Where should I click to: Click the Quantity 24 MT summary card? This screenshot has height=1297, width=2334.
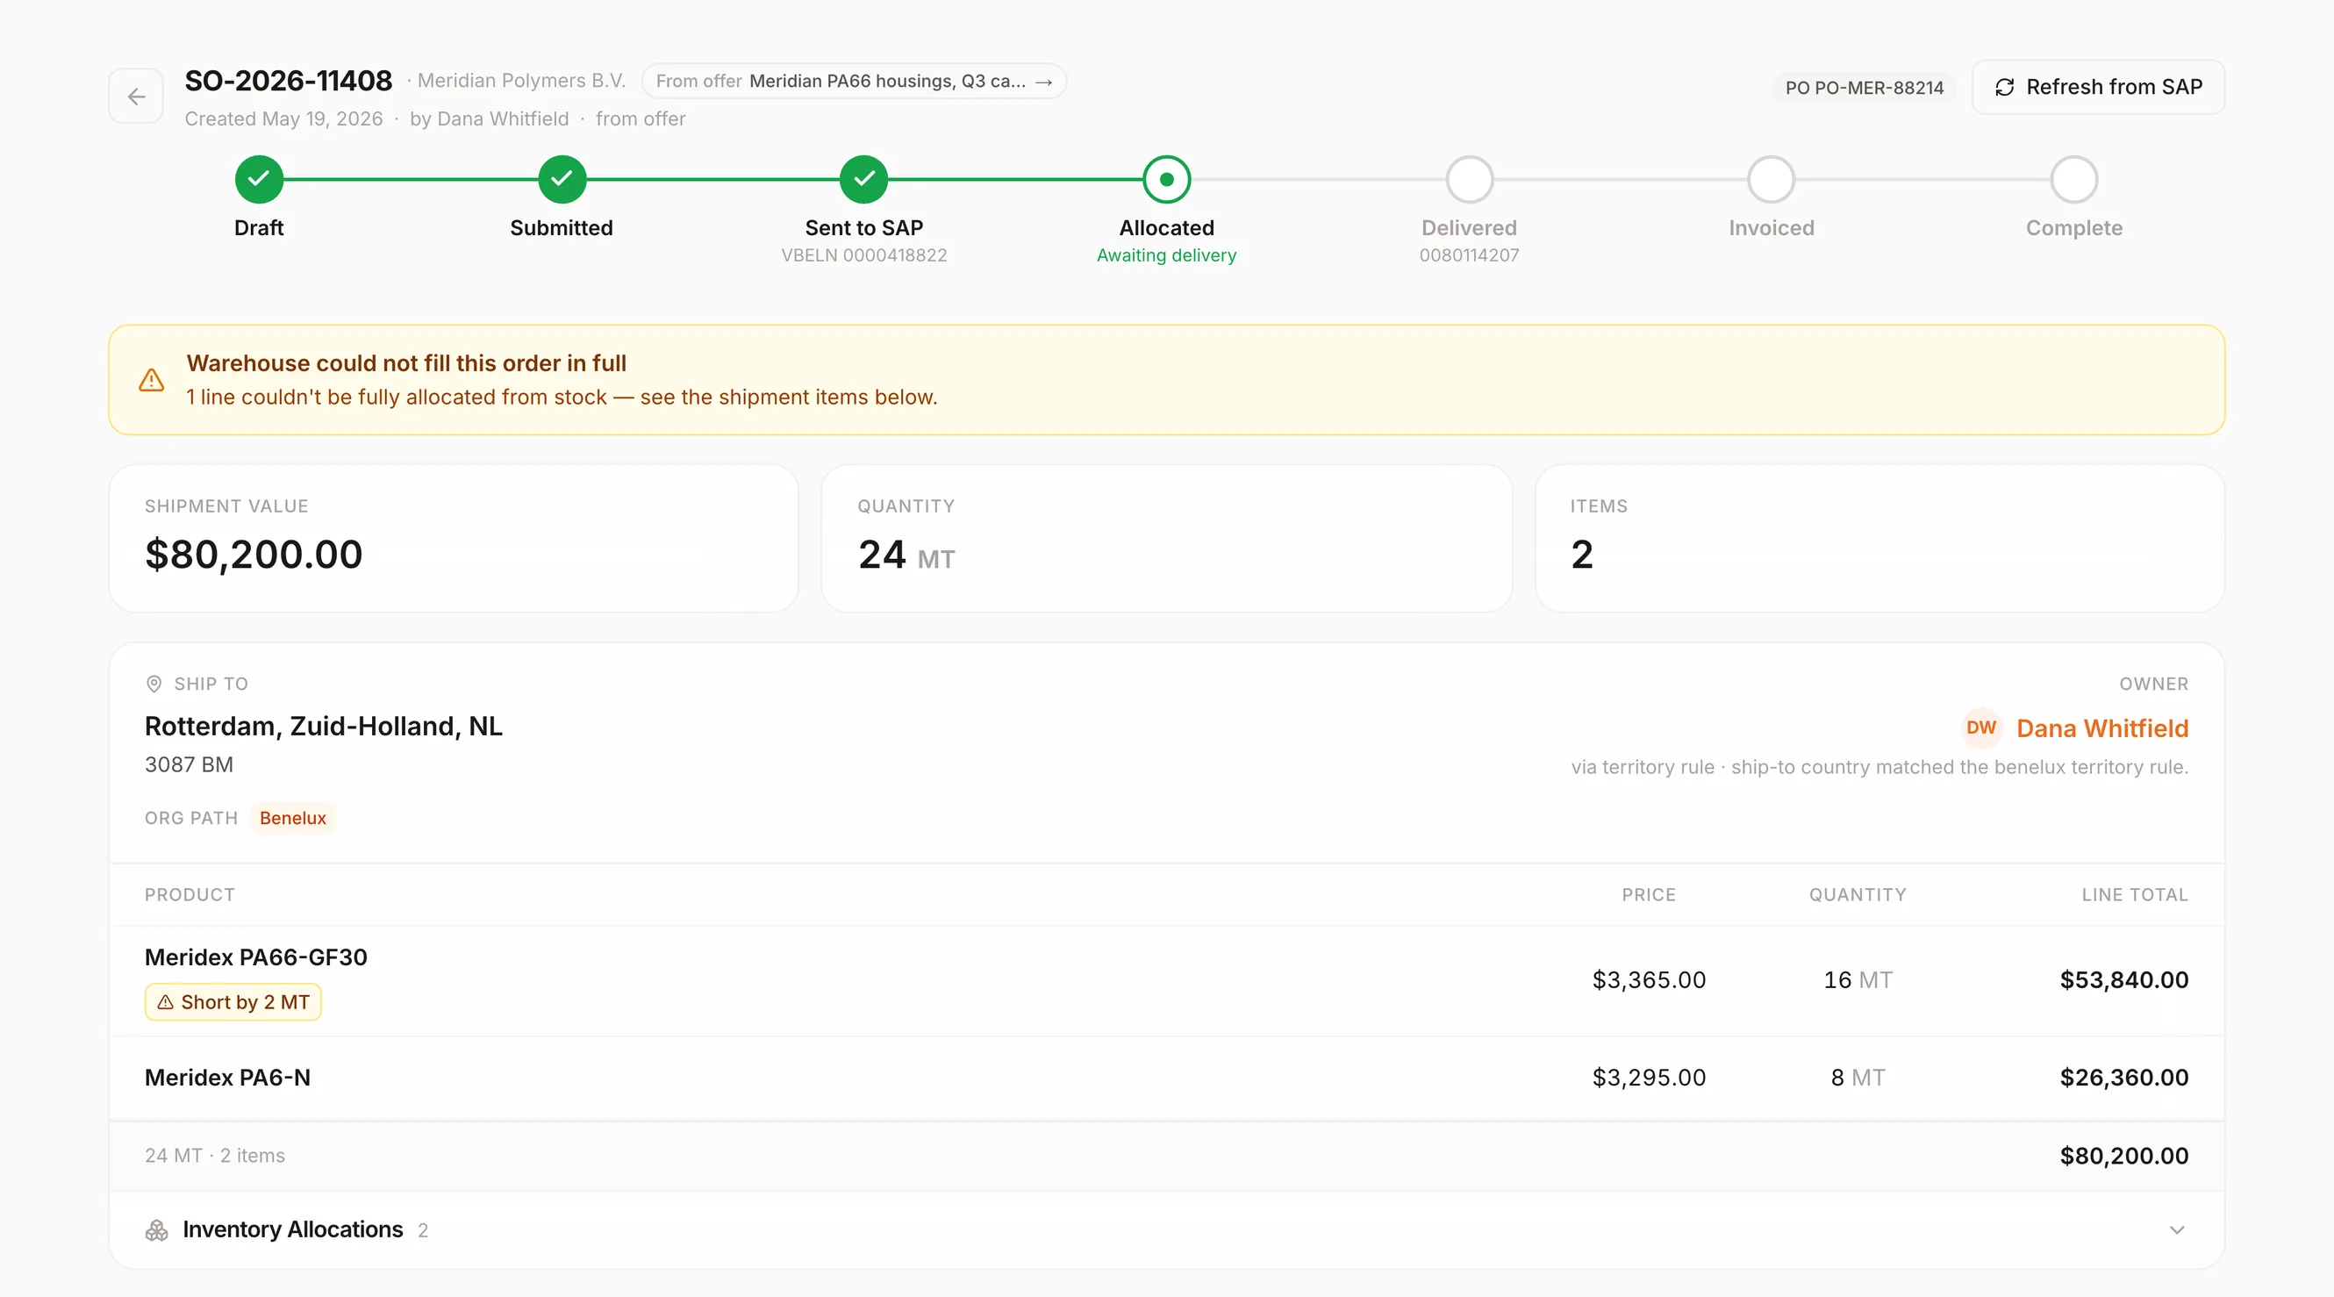pyautogui.click(x=1167, y=539)
